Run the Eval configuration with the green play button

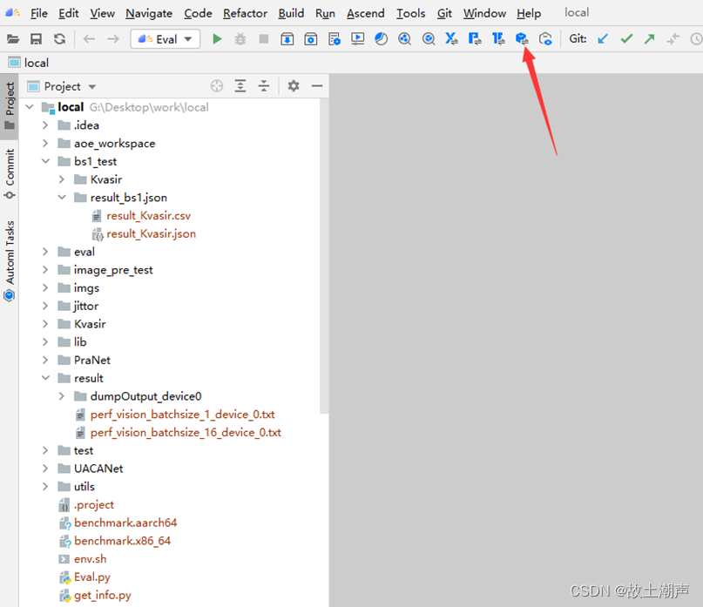(x=216, y=39)
